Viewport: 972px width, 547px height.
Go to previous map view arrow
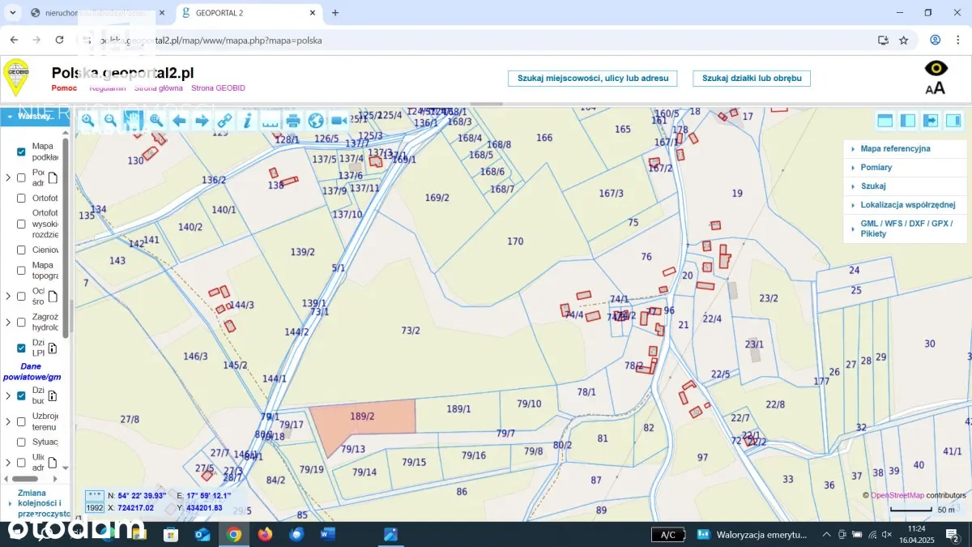click(179, 121)
